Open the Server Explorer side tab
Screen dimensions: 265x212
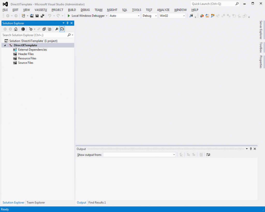[261, 30]
